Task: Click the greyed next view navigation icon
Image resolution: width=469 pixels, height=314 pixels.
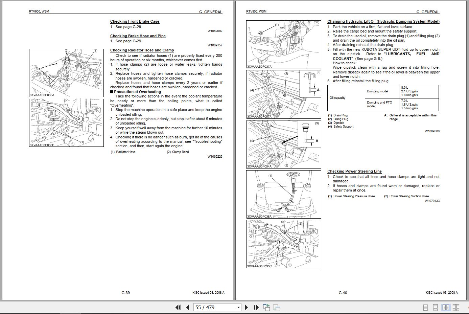Action: point(277,307)
